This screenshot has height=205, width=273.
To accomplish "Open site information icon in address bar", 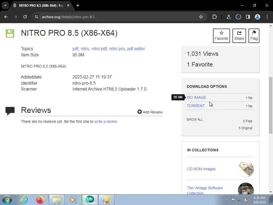I will click(36, 17).
